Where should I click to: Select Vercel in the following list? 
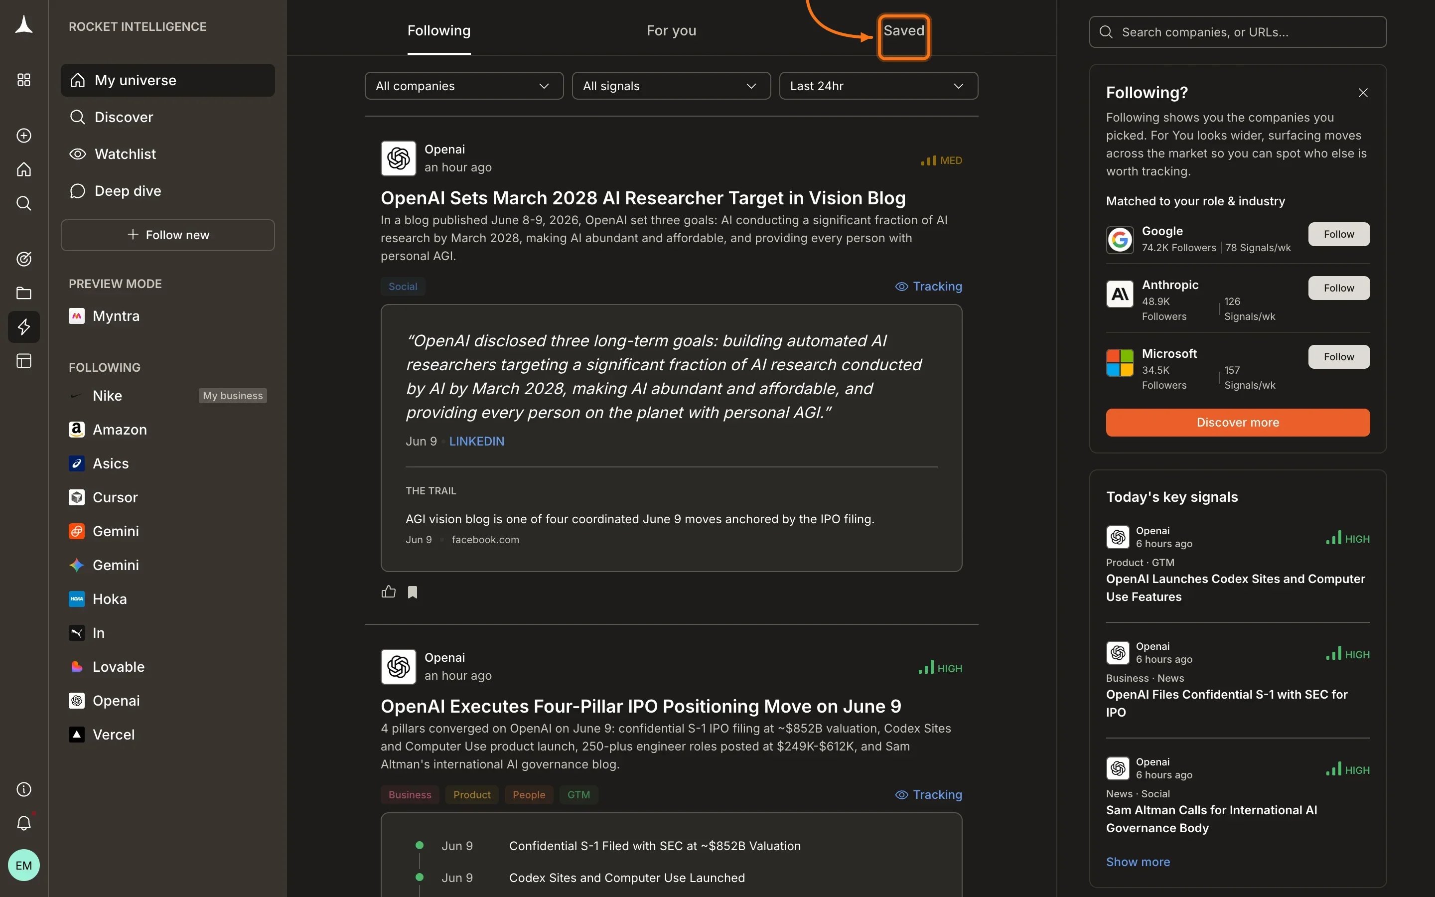tap(168, 735)
